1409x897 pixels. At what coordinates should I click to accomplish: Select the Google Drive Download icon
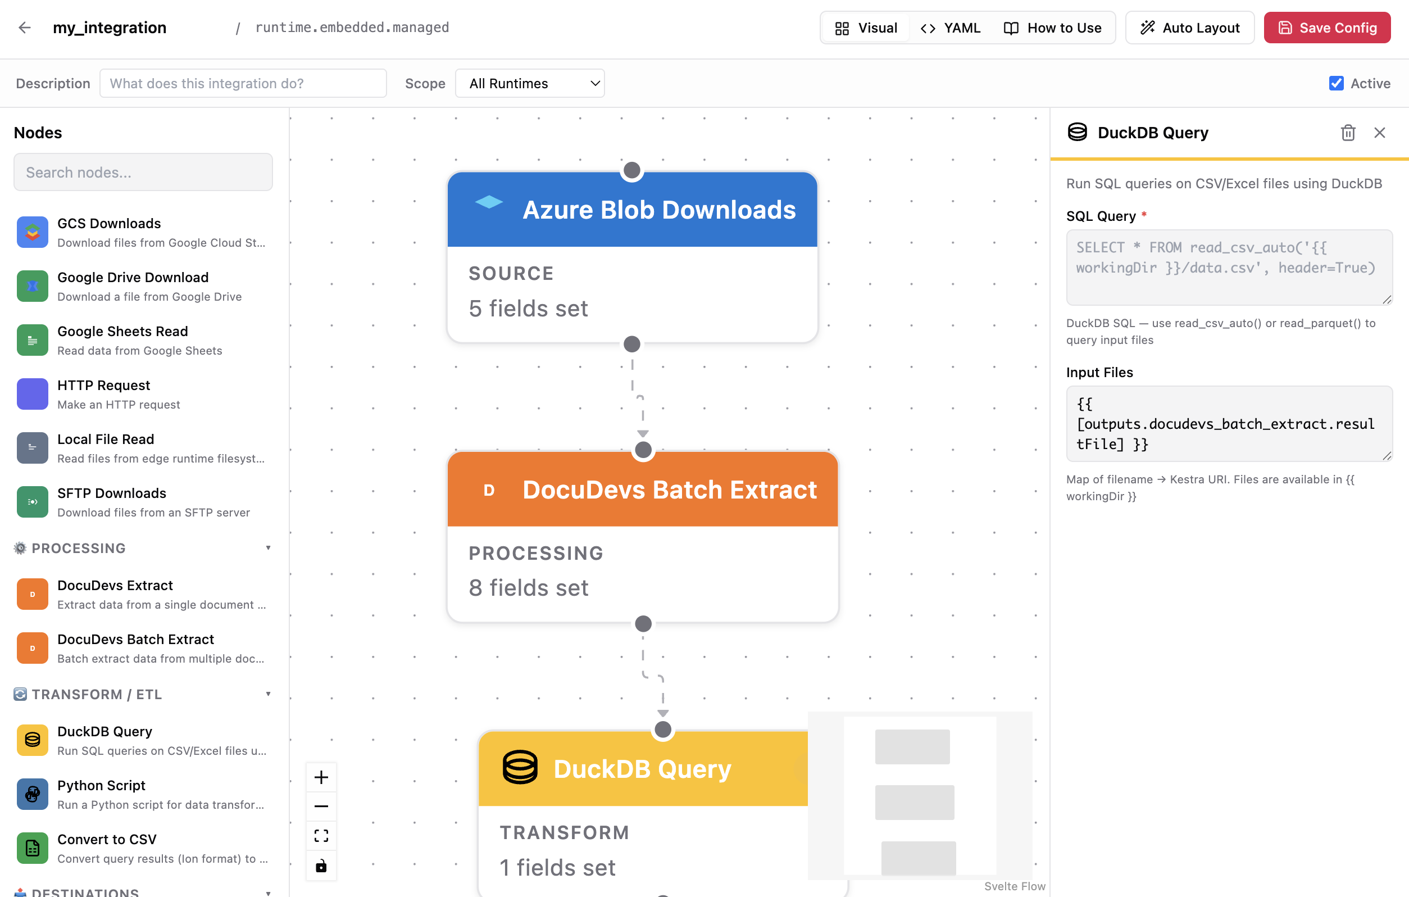[x=32, y=286]
